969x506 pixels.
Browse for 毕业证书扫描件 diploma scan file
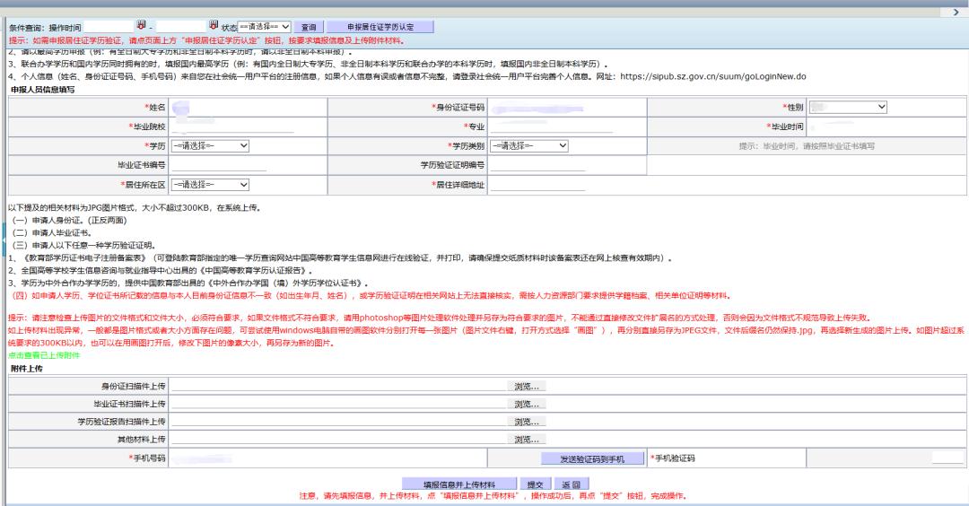coord(528,404)
